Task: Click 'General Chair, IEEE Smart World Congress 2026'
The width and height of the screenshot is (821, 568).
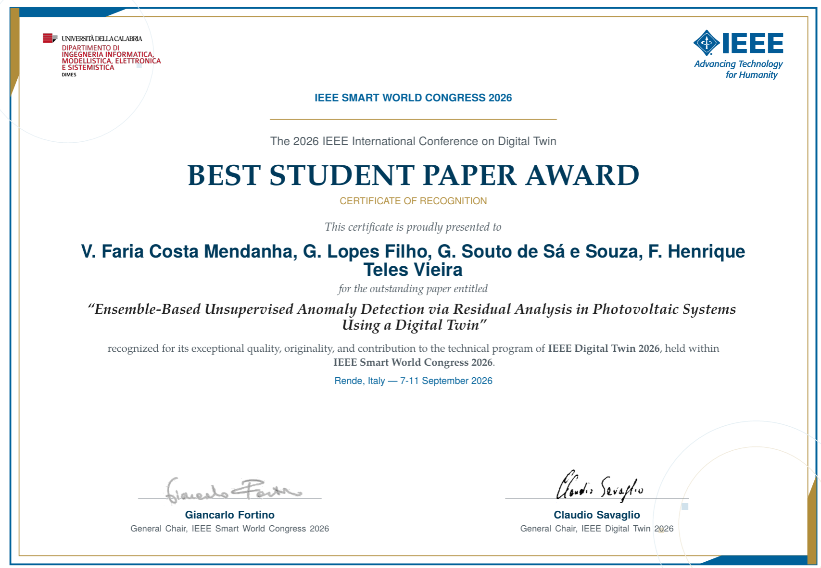Action: pos(230,529)
